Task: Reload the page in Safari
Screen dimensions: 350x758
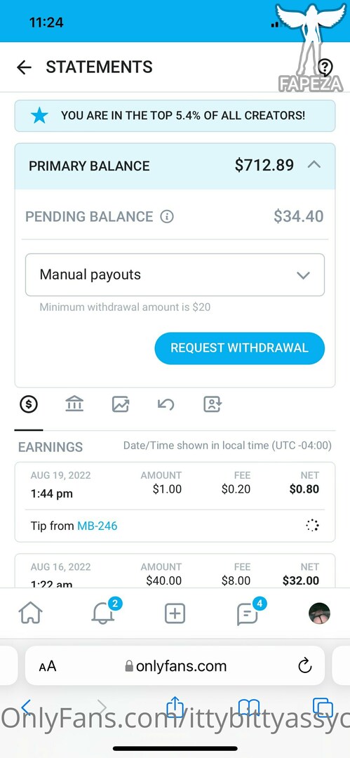Action: pyautogui.click(x=305, y=665)
